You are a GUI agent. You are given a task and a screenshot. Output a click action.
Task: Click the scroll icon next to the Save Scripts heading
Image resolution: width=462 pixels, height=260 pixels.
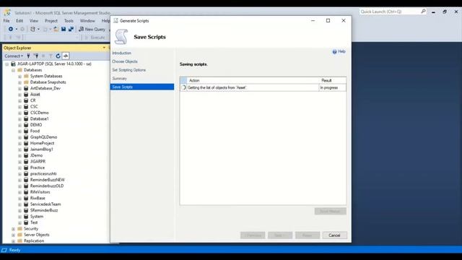coord(121,37)
